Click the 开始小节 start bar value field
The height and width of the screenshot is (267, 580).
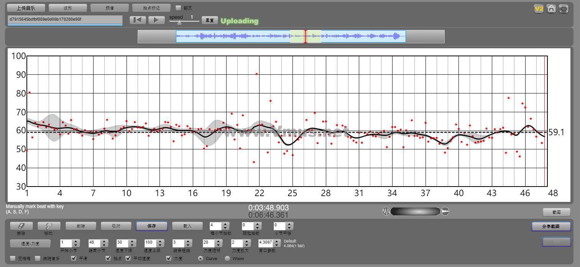pyautogui.click(x=66, y=243)
